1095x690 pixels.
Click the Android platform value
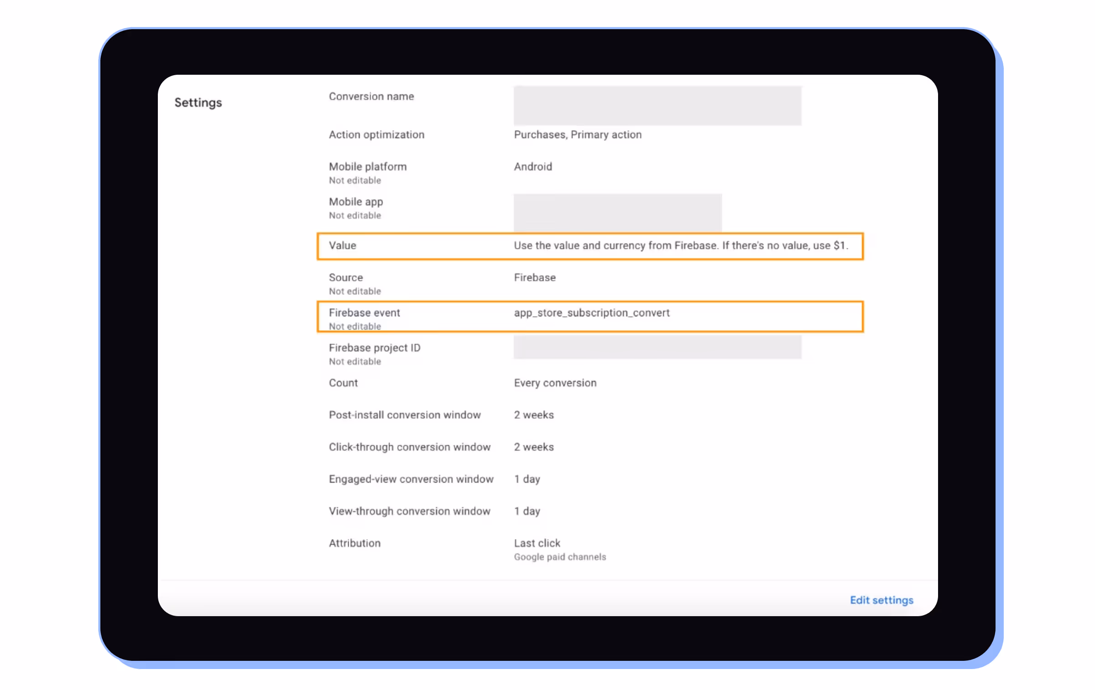(532, 166)
